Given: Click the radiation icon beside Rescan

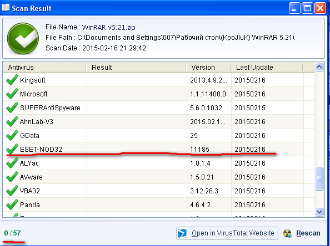Looking at the screenshot, I should pos(287,233).
